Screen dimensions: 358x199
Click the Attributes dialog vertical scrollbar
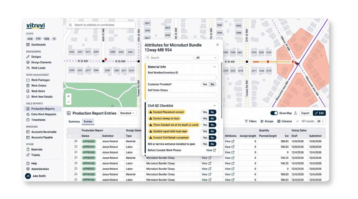click(x=221, y=90)
